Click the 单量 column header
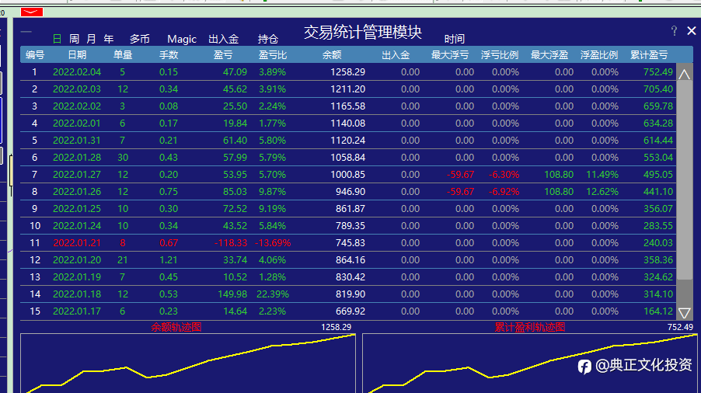 (x=123, y=55)
